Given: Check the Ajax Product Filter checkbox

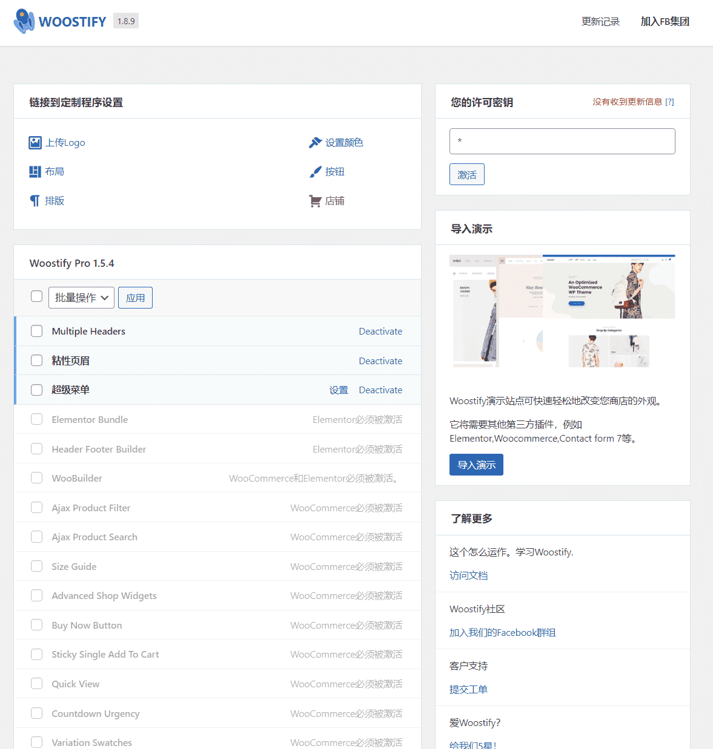Looking at the screenshot, I should [37, 508].
